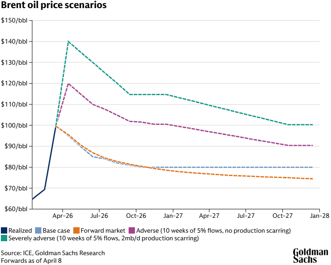Click the Adverse line peak at $120
This screenshot has height=265, width=331.
[x=68, y=84]
